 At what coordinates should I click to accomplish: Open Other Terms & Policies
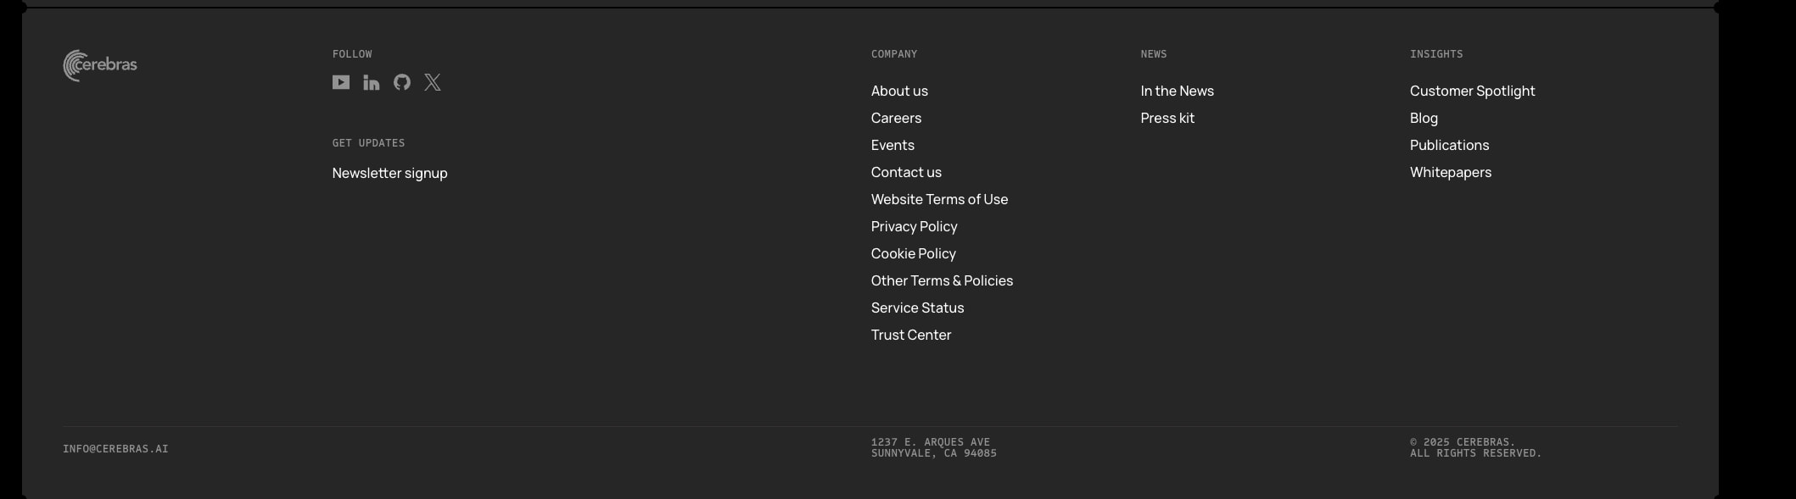tap(942, 280)
